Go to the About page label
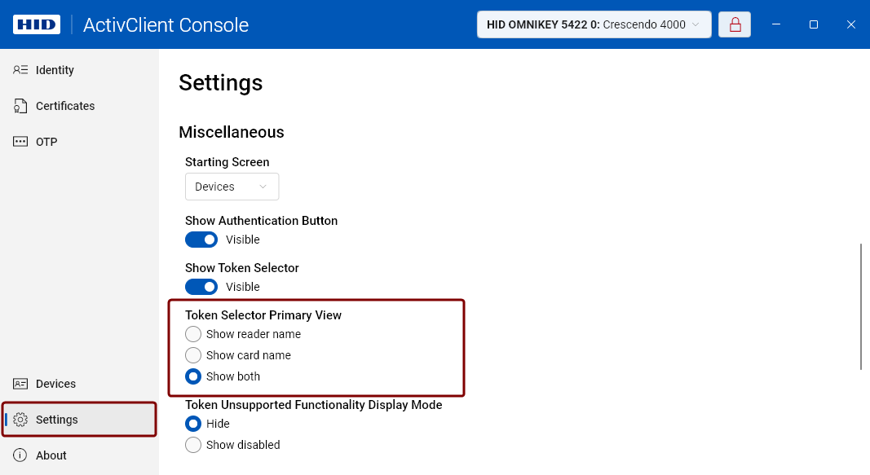 [x=51, y=455]
